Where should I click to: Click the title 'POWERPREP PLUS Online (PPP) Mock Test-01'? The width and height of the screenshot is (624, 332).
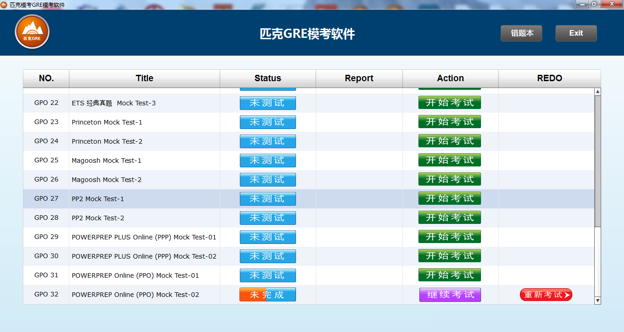[144, 237]
